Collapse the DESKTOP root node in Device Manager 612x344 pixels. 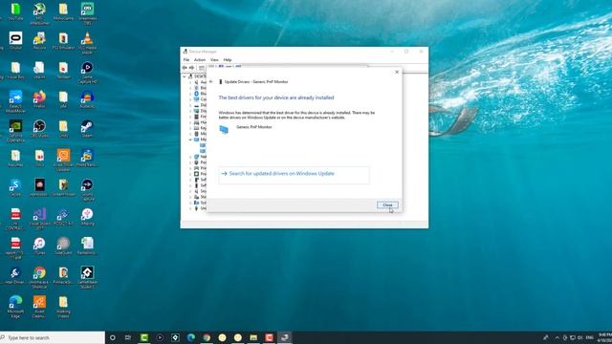tap(185, 76)
